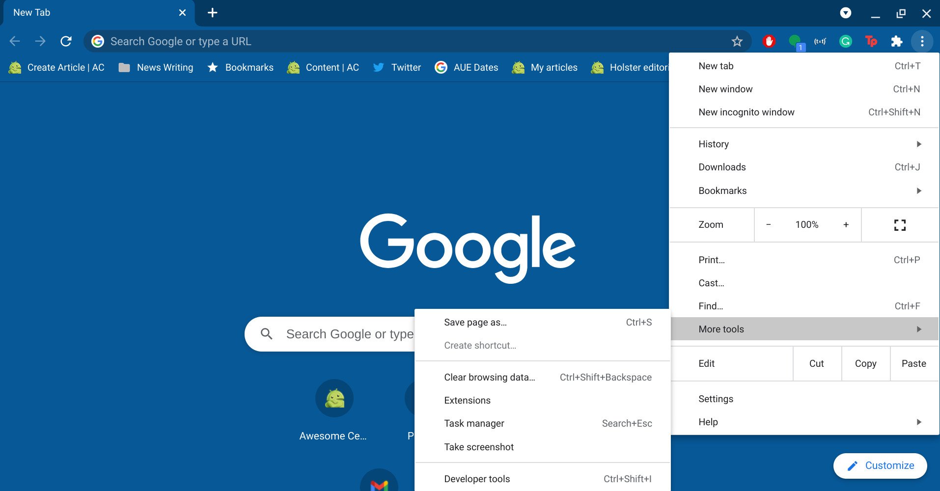The width and height of the screenshot is (940, 491).
Task: Open the My articles bookmark
Action: click(x=544, y=67)
